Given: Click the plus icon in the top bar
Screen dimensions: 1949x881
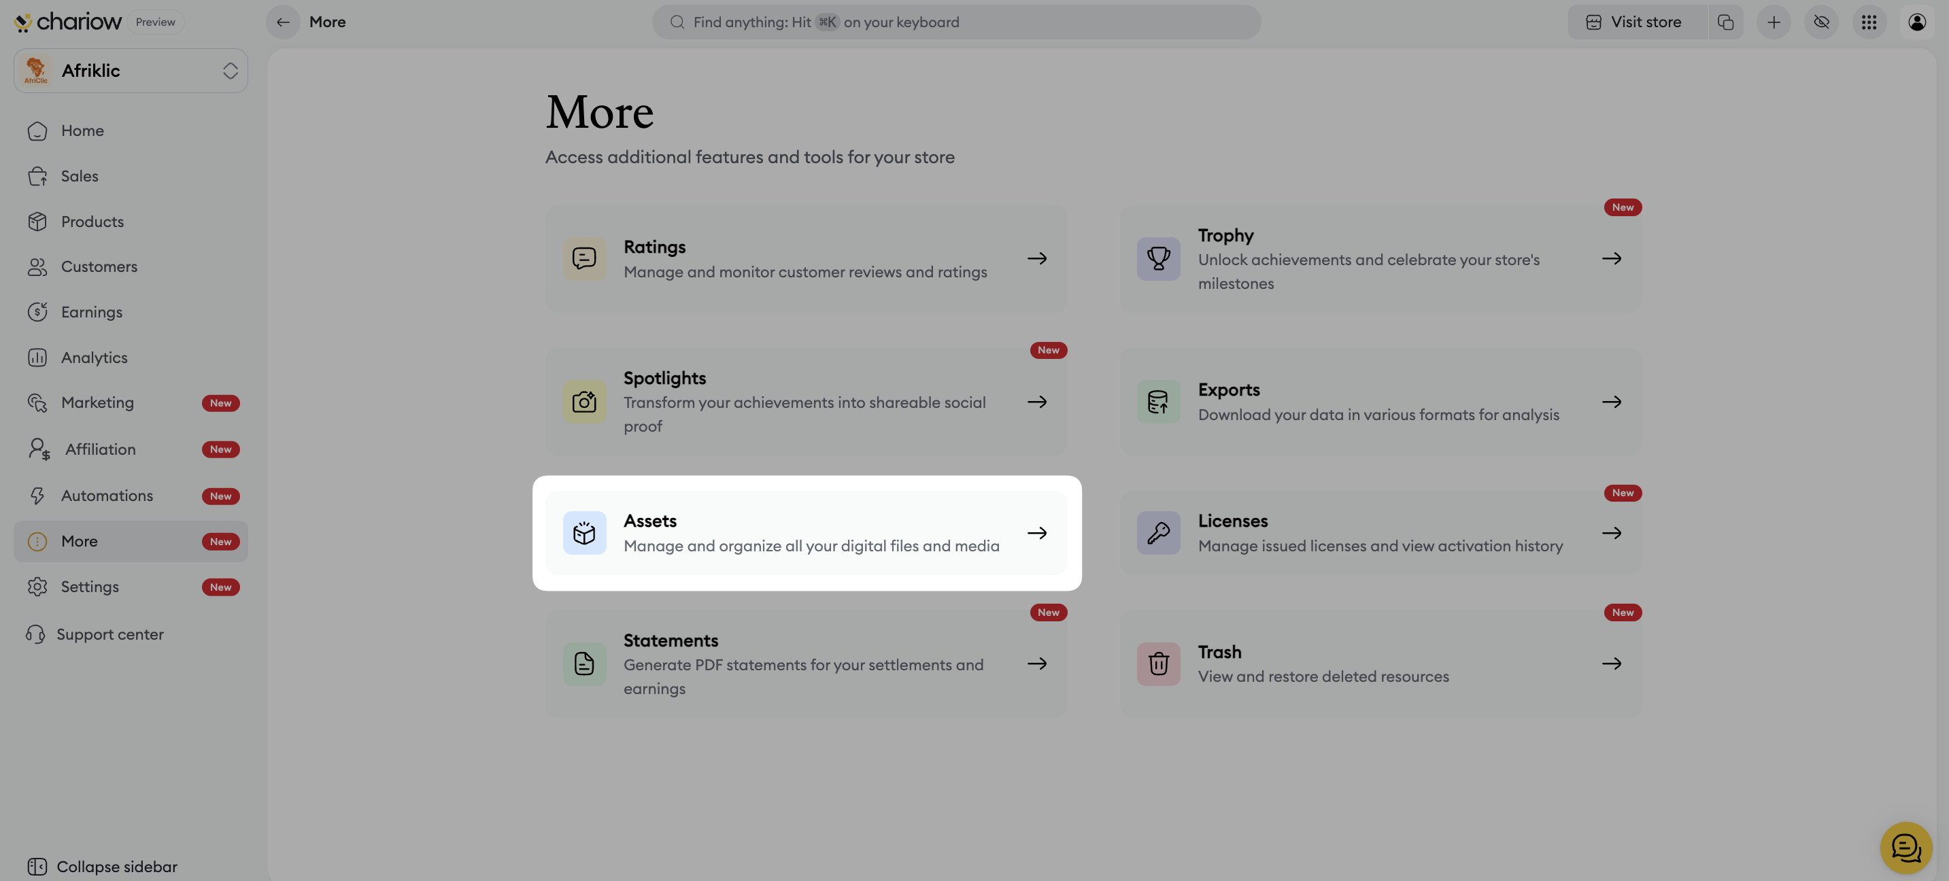Looking at the screenshot, I should 1774,22.
